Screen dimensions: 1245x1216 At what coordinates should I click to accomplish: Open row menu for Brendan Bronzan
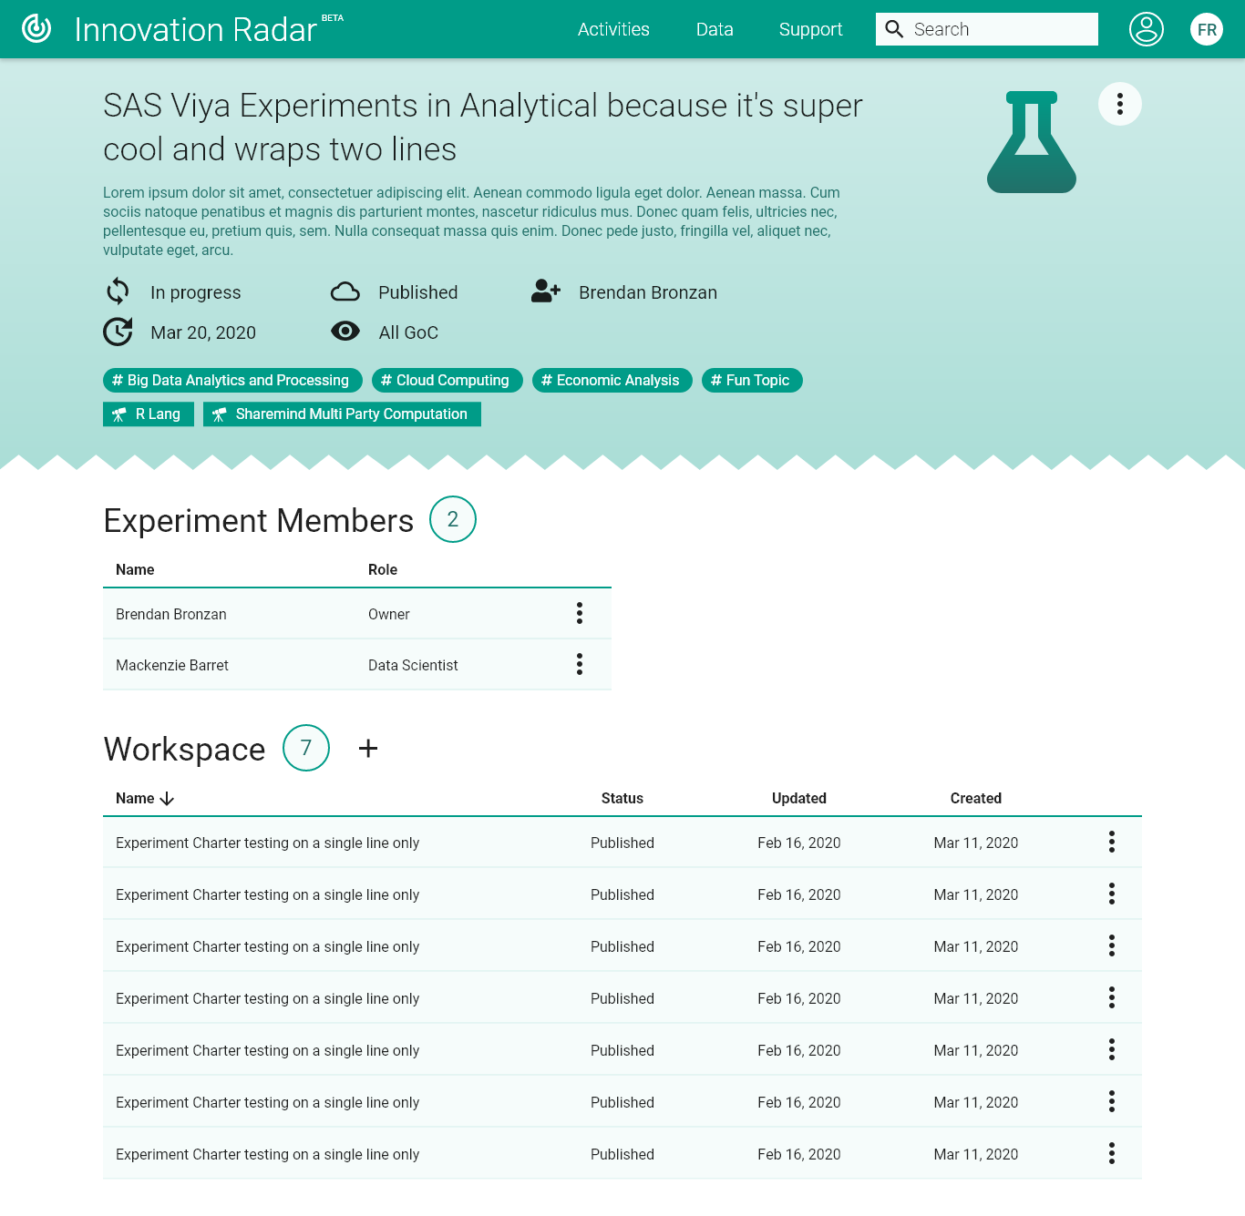click(580, 613)
